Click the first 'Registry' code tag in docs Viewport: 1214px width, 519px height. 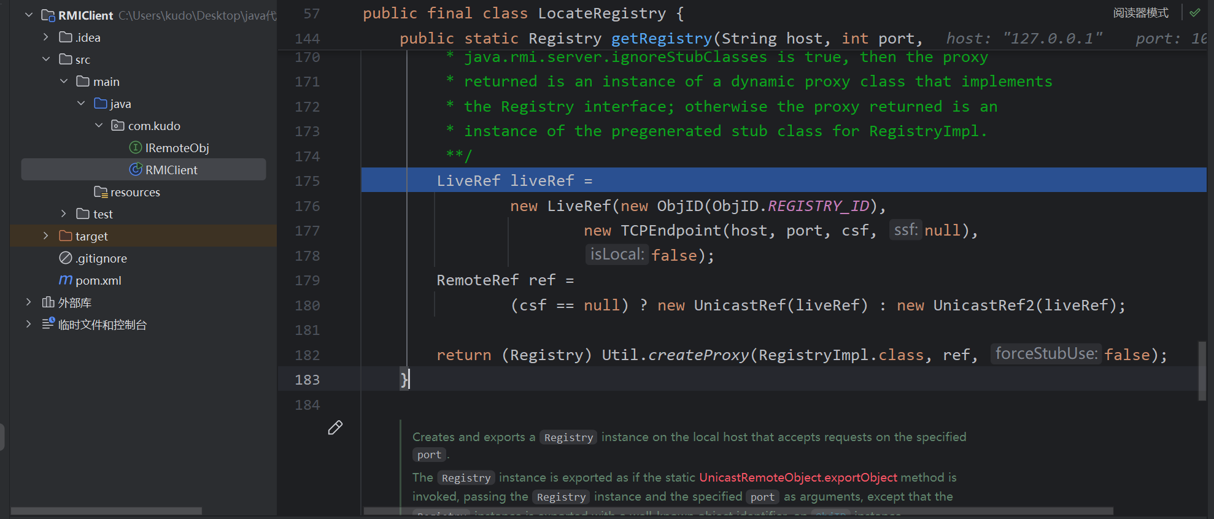click(568, 437)
